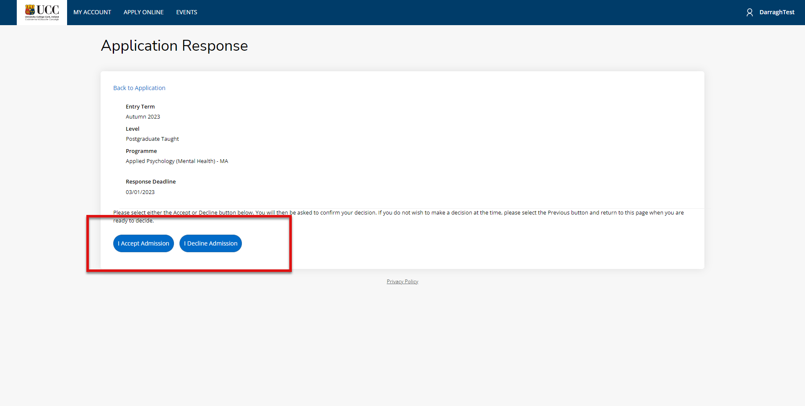Click the Level field label
The image size is (805, 406).
[132, 129]
